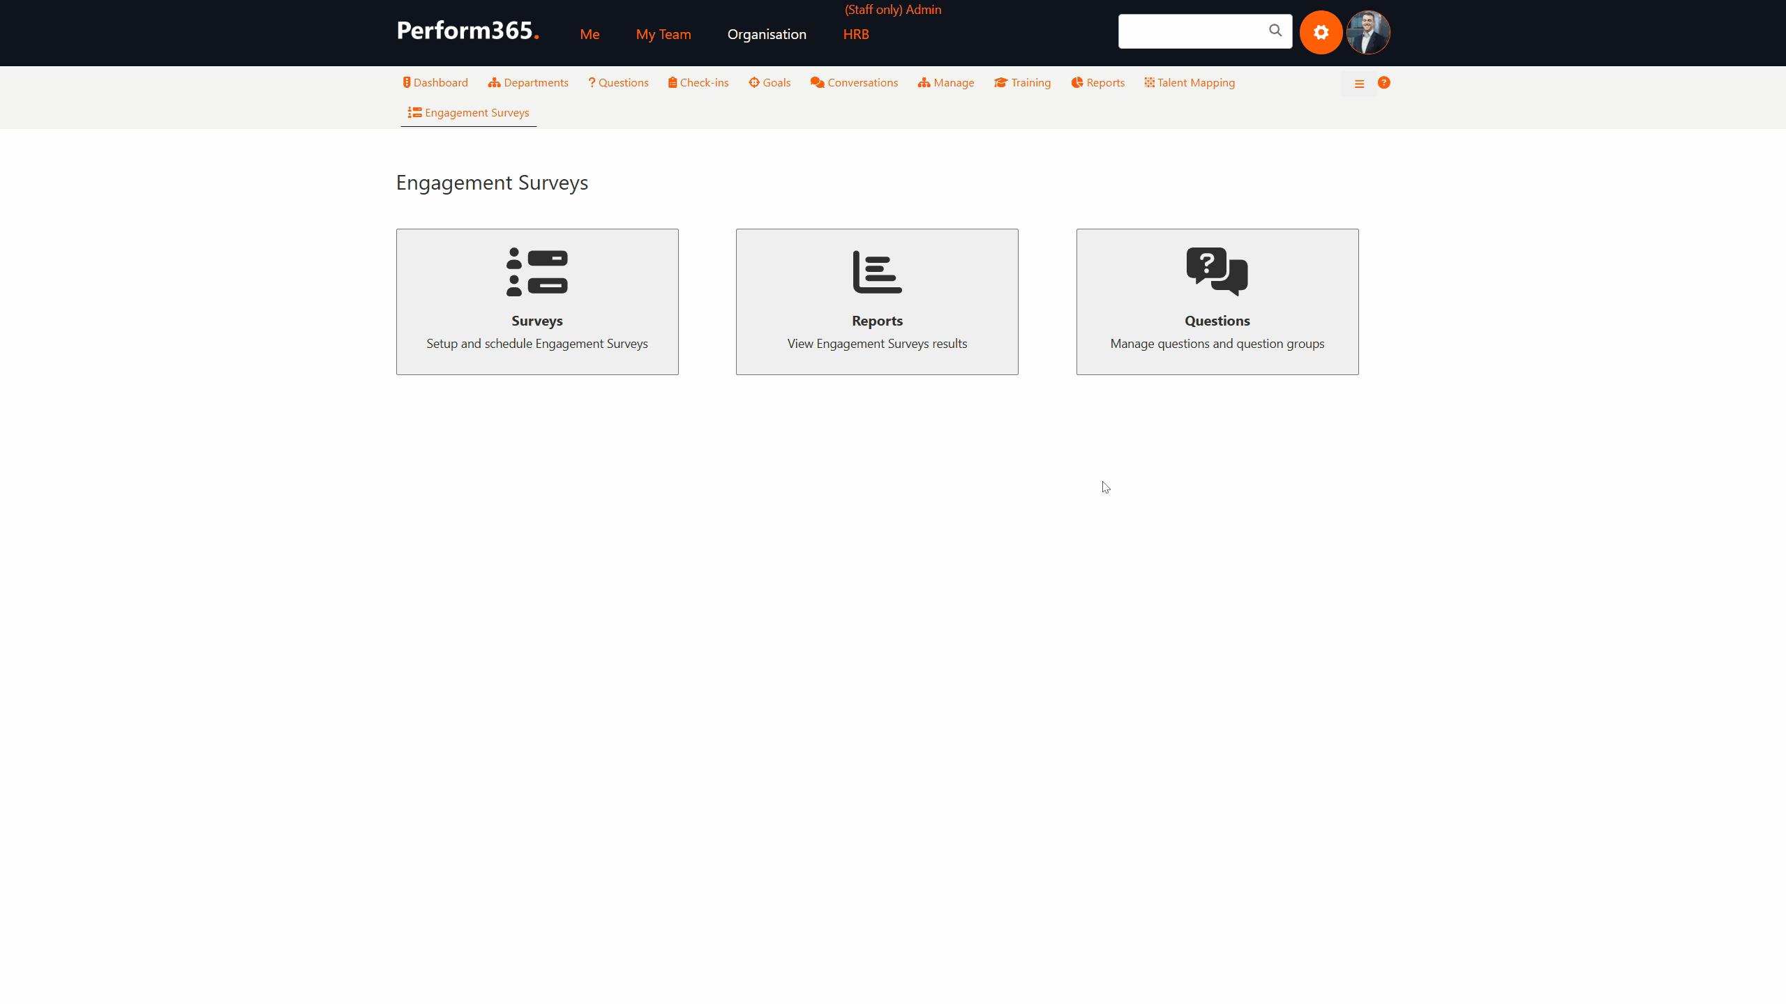
Task: Open (Staff only) Admin link
Action: pyautogui.click(x=893, y=10)
